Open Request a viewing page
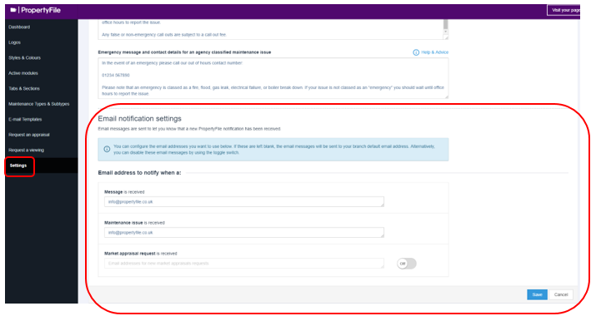This screenshot has height=321, width=606. pos(27,151)
